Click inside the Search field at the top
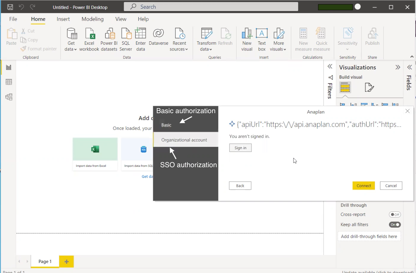 (x=211, y=7)
